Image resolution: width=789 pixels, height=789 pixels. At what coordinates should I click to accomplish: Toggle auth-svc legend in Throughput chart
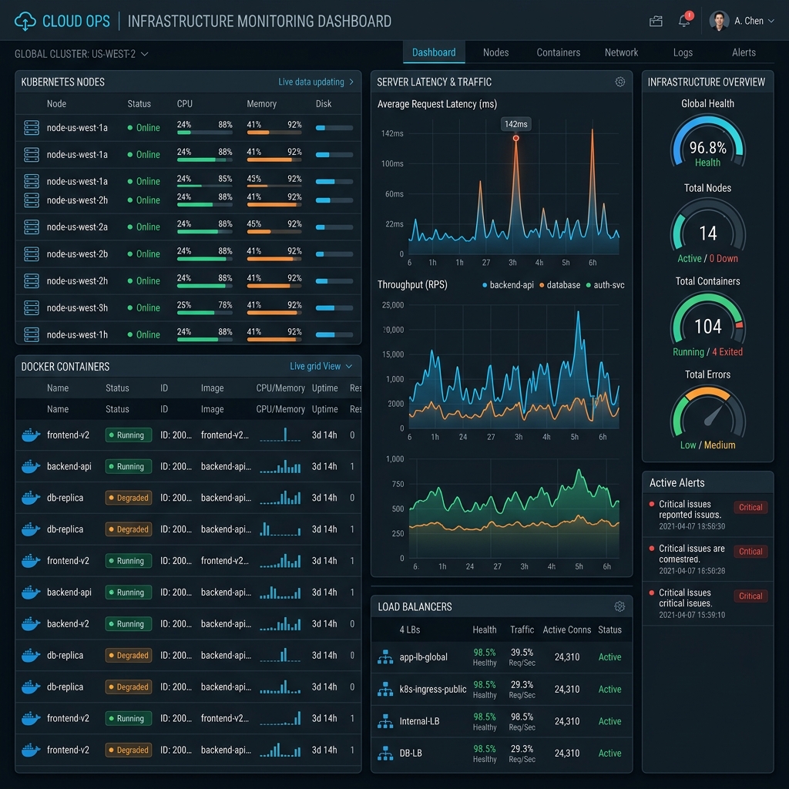[x=606, y=285]
